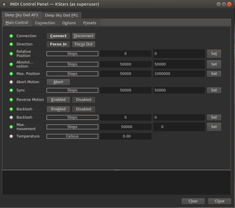Click the splitter handle above log area
The image size is (235, 208).
116,170
